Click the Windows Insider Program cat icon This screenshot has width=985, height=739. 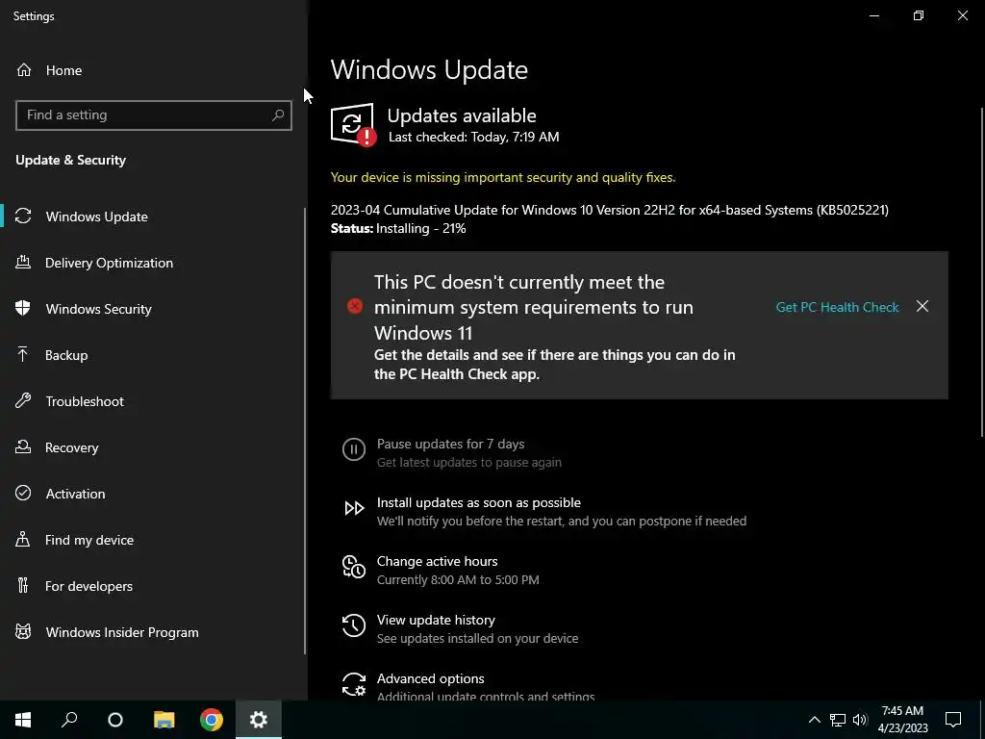[23, 632]
